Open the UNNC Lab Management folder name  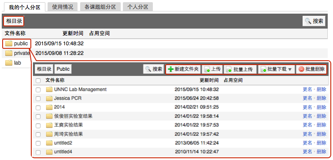(80, 89)
